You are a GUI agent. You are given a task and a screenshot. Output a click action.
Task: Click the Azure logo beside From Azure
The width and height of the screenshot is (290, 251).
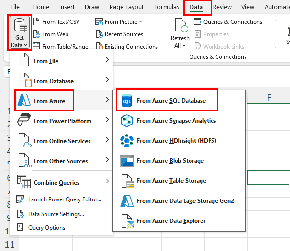click(x=24, y=100)
